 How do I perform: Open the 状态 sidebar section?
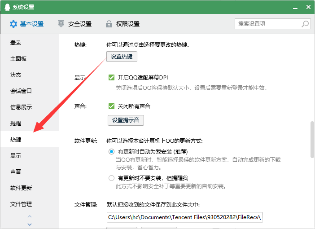[x=30, y=75]
